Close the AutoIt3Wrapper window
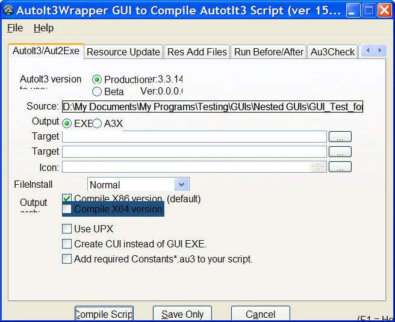395x322 pixels. pyautogui.click(x=385, y=10)
